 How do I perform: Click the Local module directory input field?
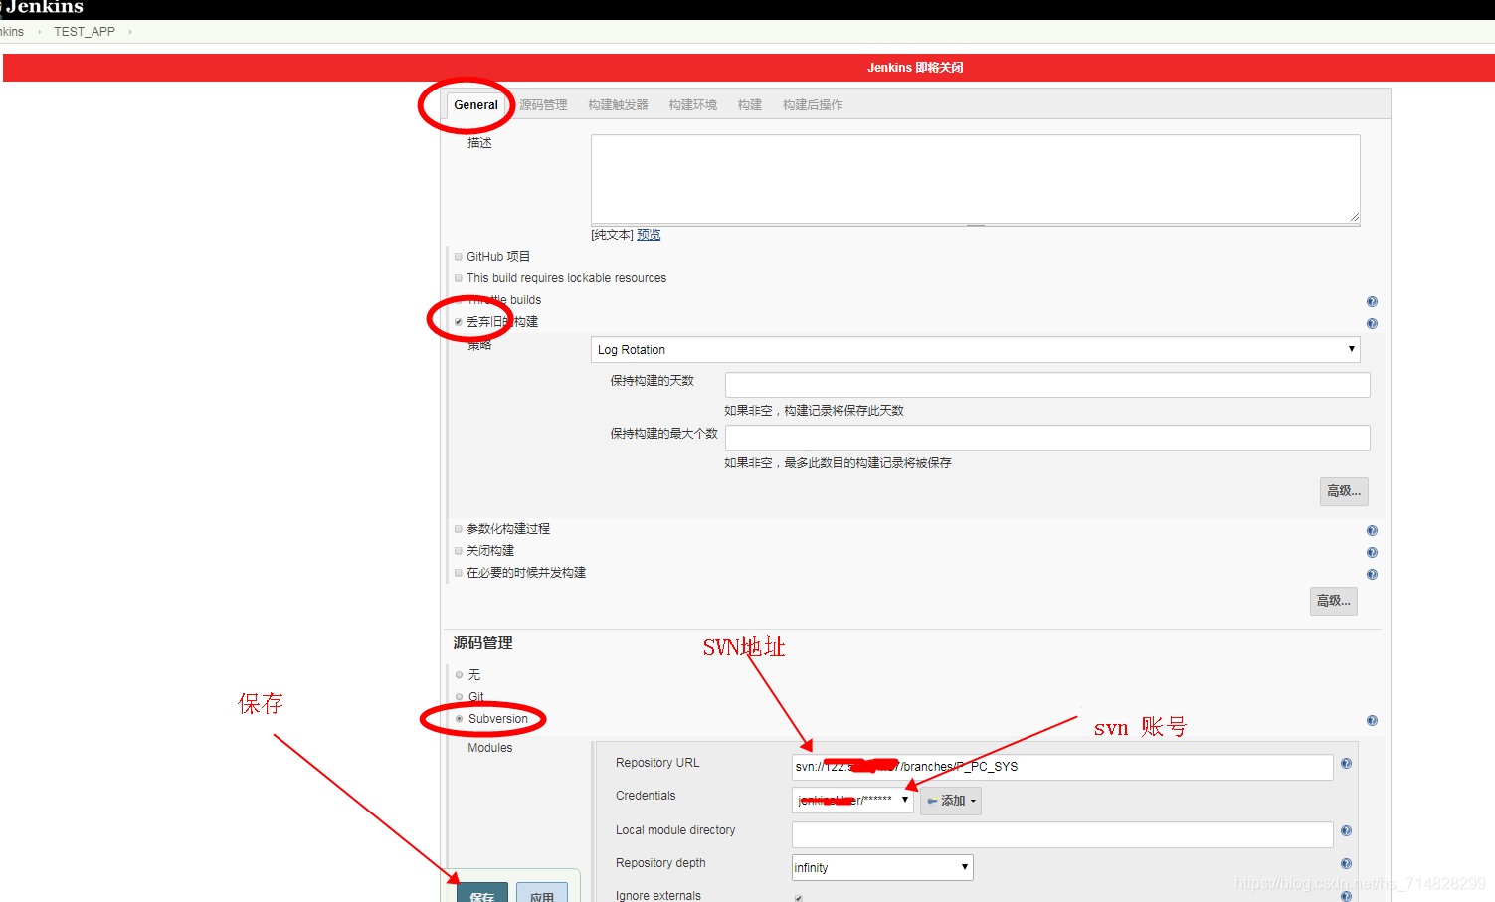point(1062,834)
